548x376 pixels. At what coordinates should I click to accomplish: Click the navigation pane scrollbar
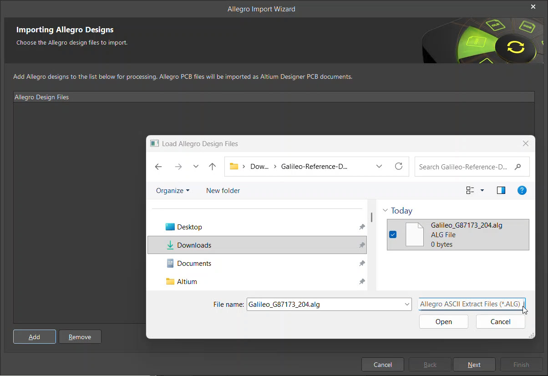(371, 217)
